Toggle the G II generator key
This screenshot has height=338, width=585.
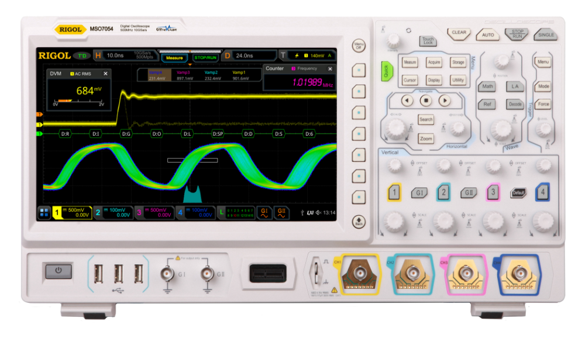pos(469,193)
